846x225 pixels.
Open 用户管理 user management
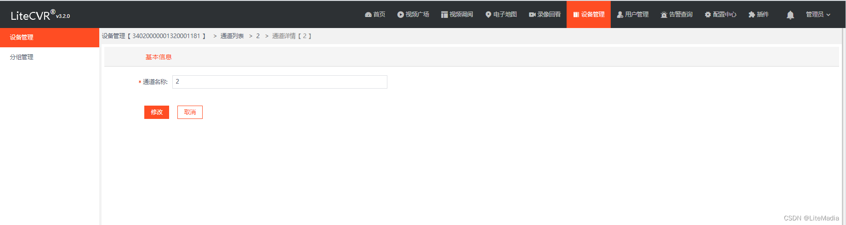pos(633,15)
